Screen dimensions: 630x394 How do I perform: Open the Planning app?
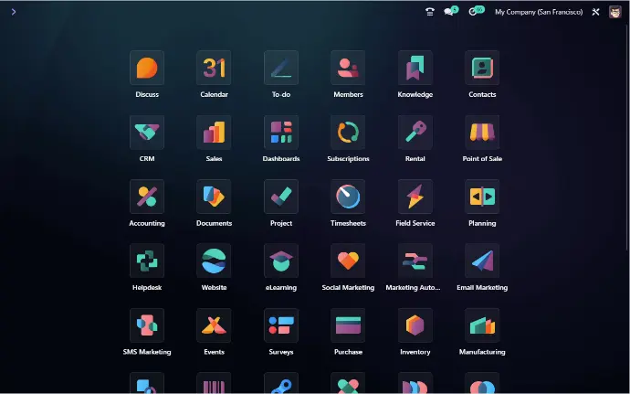point(482,197)
